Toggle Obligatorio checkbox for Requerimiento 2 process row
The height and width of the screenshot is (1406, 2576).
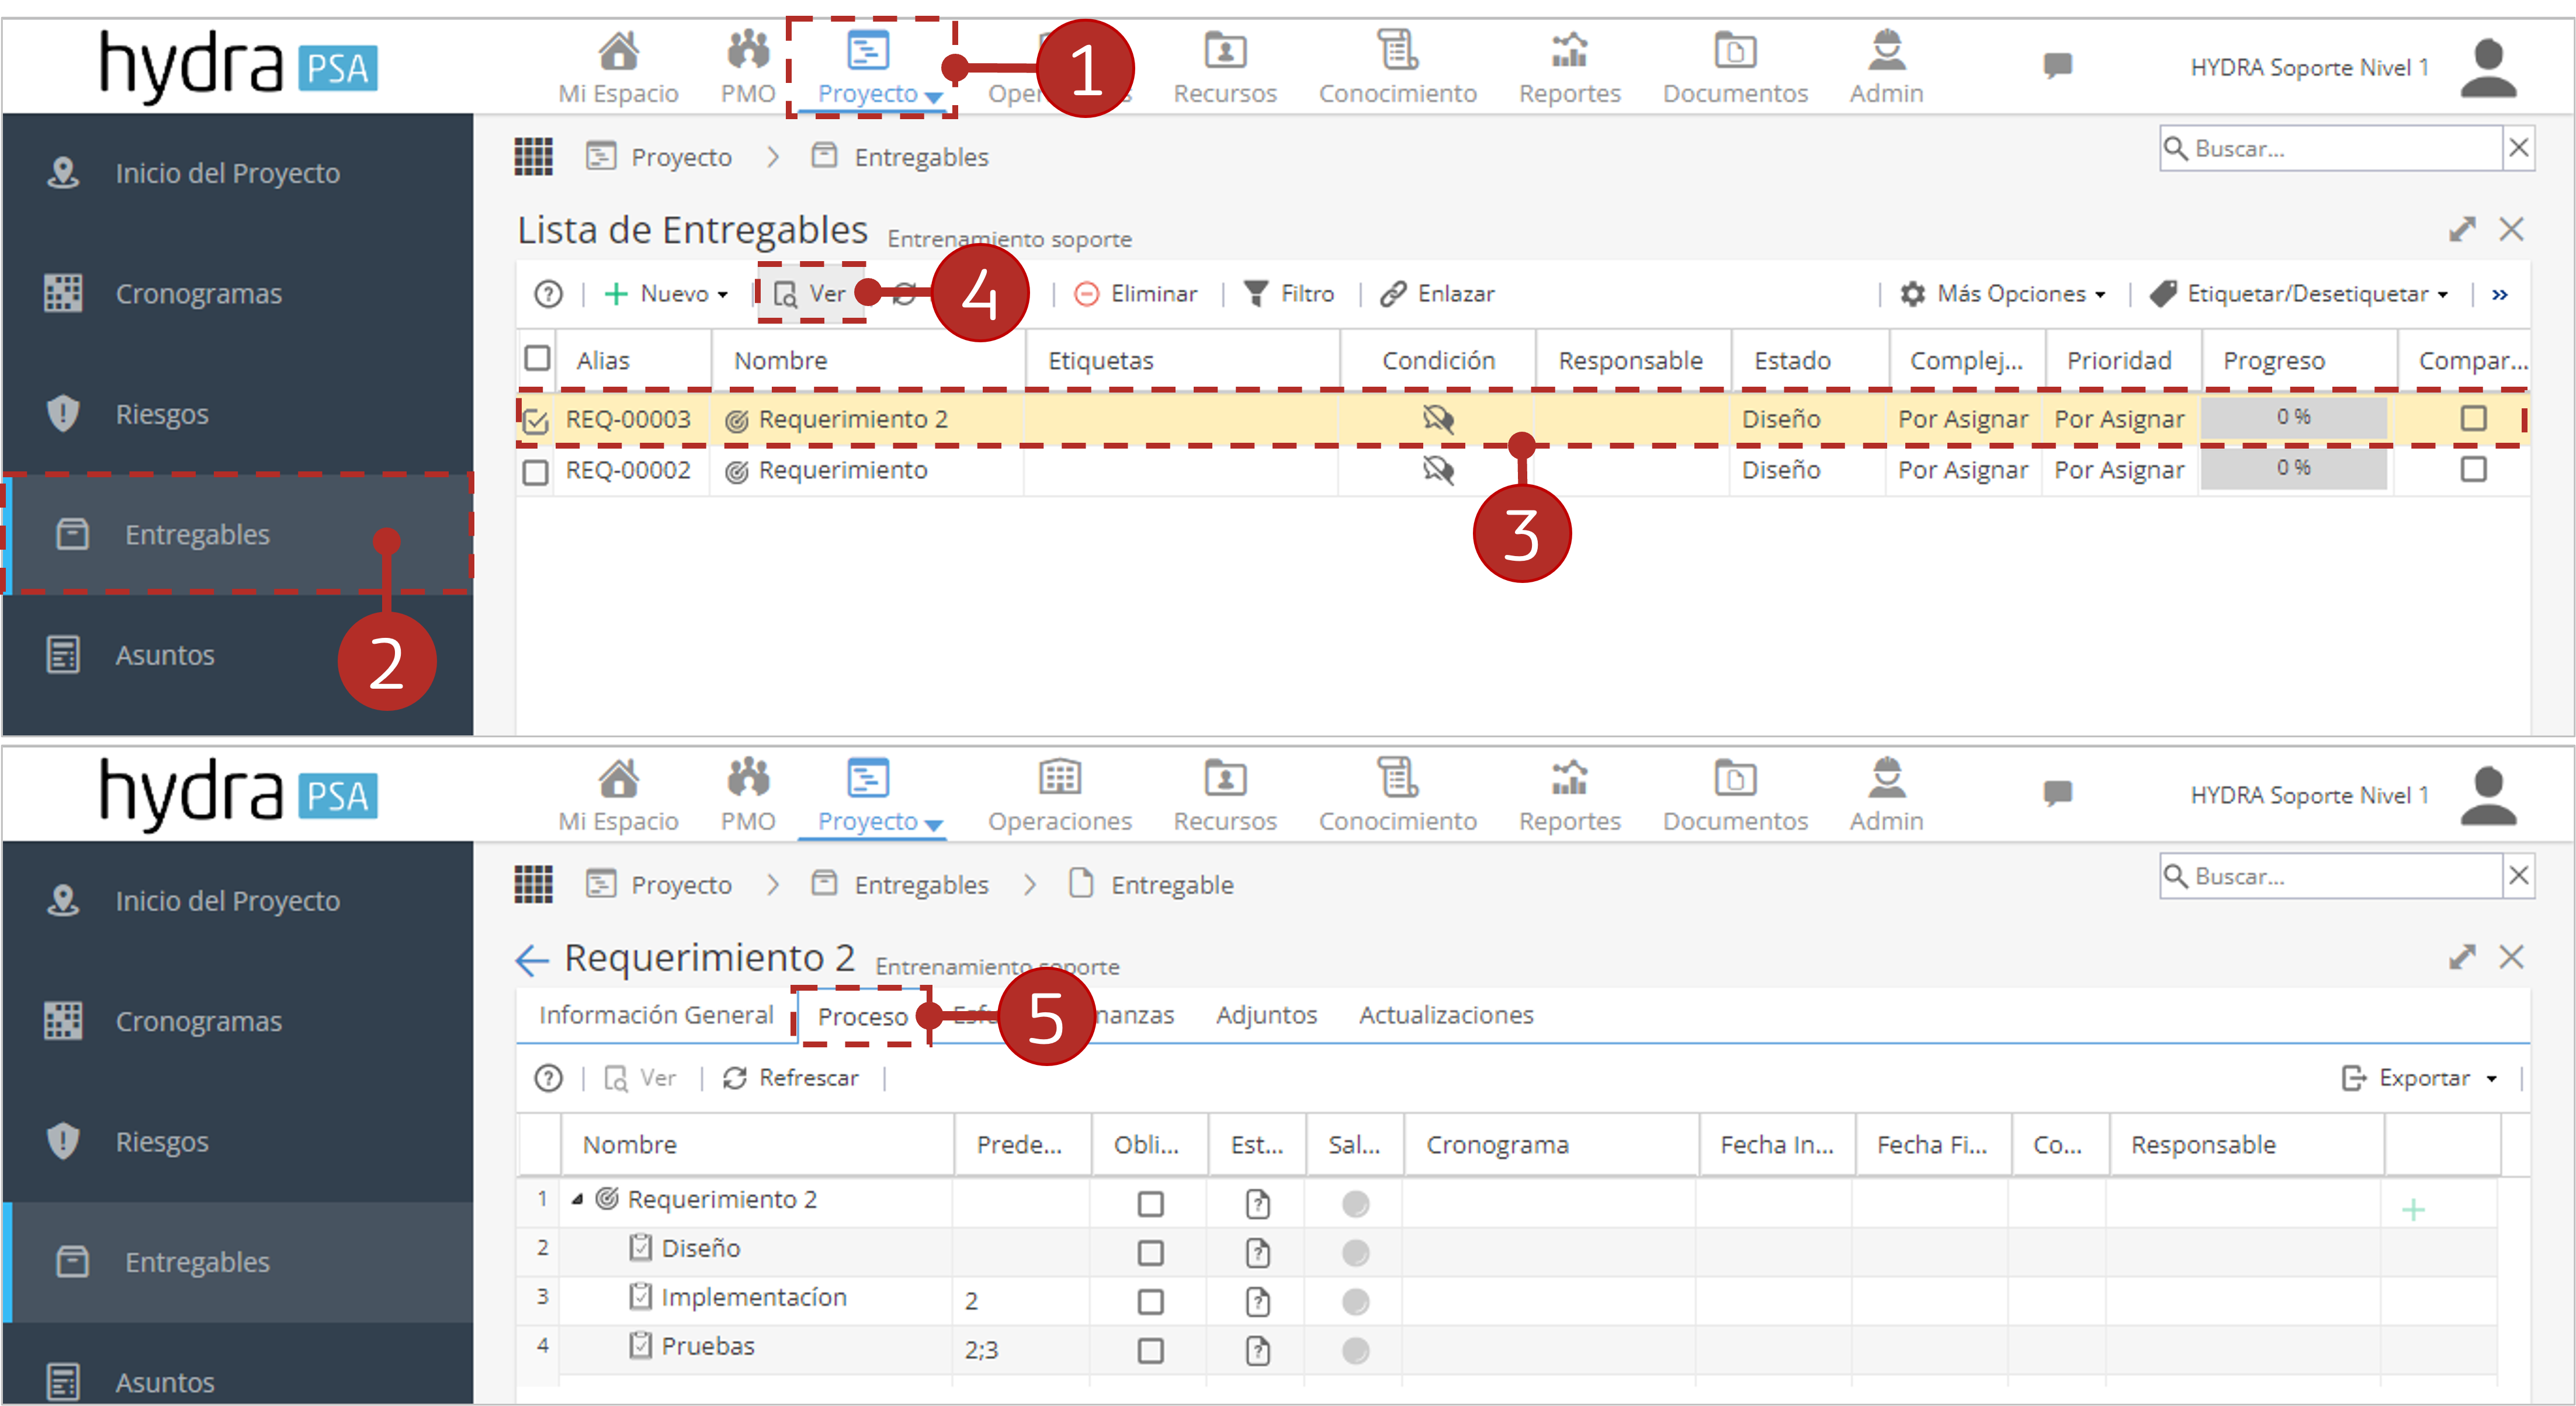pyautogui.click(x=1150, y=1204)
